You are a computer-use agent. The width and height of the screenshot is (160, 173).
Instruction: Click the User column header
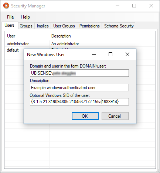click(27, 36)
